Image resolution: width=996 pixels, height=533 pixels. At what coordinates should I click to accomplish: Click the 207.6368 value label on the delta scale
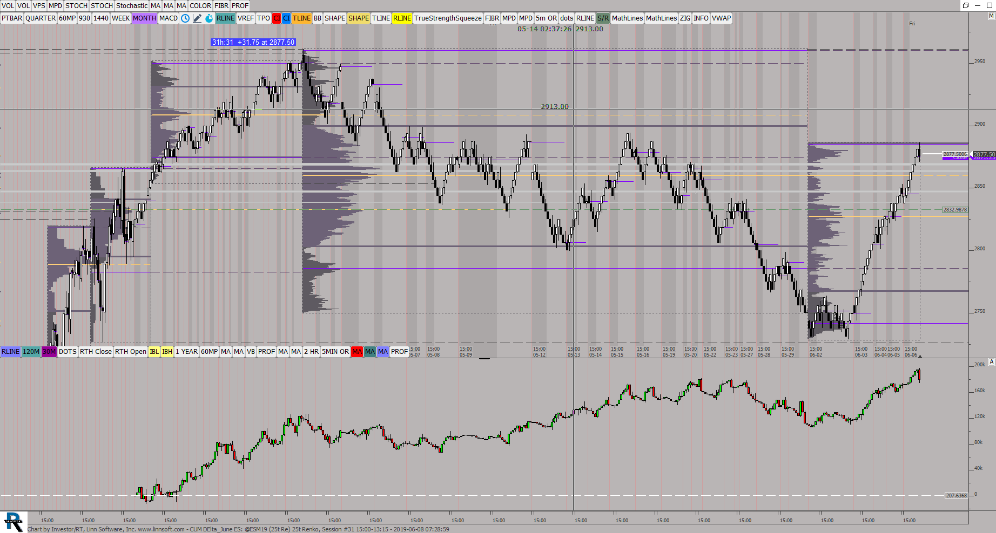coord(956,495)
